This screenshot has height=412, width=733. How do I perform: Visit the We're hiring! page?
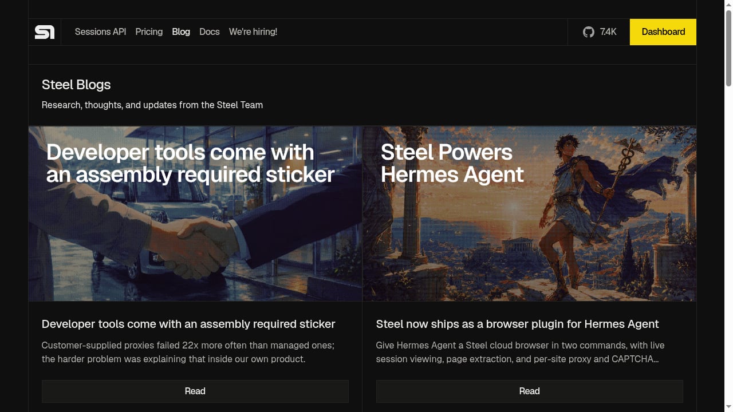(253, 32)
